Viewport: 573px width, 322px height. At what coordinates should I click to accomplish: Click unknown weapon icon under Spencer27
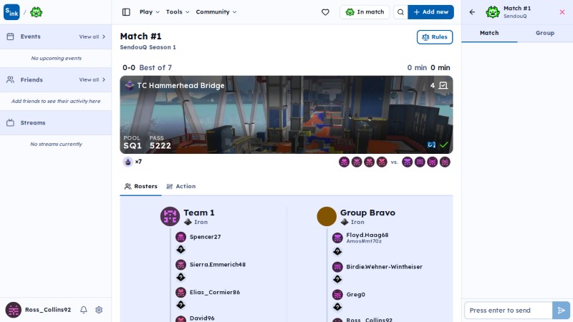click(x=180, y=250)
